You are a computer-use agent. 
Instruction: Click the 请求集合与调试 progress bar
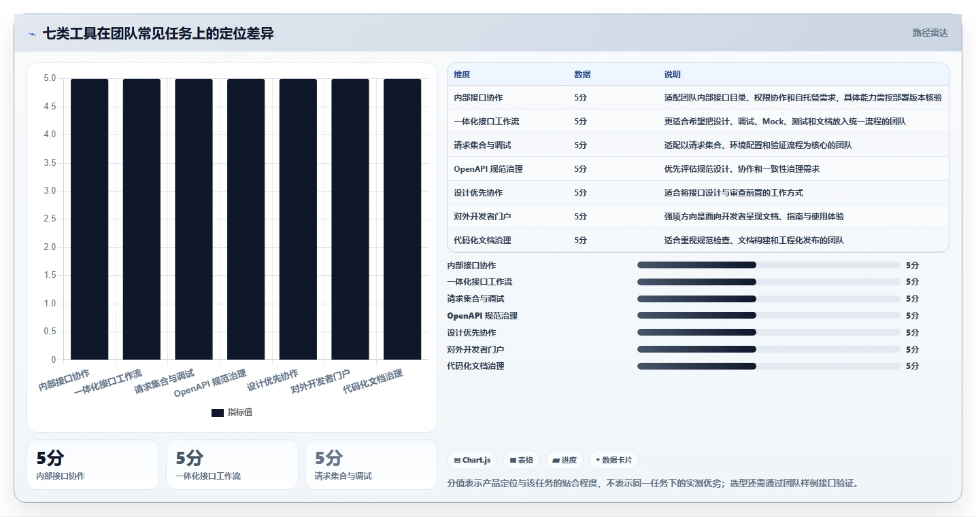point(769,299)
